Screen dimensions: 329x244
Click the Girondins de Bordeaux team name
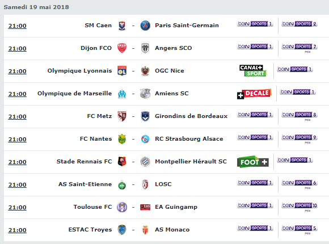click(191, 116)
